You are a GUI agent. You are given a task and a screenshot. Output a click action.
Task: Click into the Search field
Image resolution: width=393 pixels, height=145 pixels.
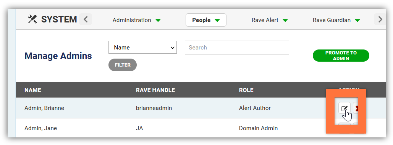237,47
